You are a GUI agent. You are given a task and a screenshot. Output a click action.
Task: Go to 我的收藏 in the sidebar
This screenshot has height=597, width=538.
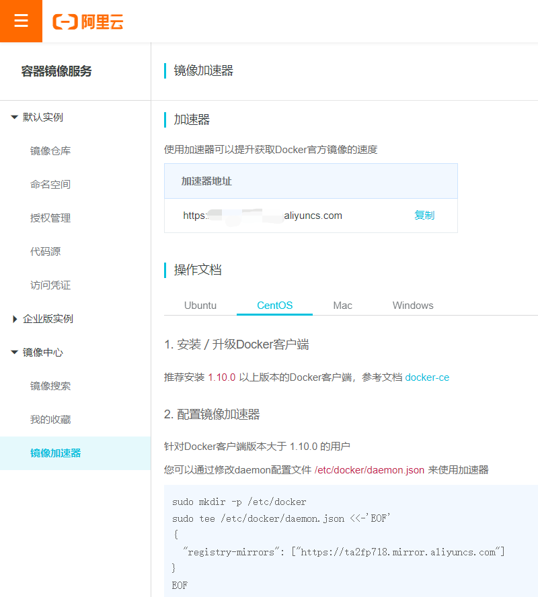[x=50, y=419]
